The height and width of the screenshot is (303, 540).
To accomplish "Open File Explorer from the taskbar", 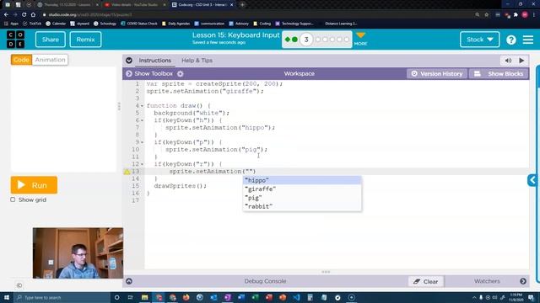I will (144, 297).
